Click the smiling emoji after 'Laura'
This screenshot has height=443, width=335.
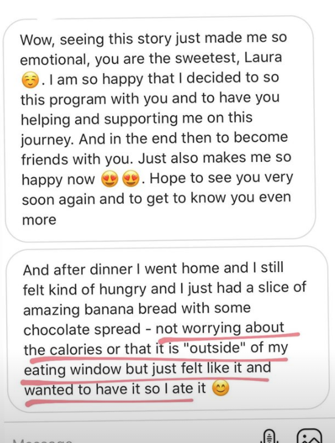click(30, 80)
